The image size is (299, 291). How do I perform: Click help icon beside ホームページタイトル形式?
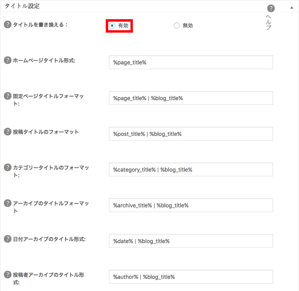[x=7, y=60]
